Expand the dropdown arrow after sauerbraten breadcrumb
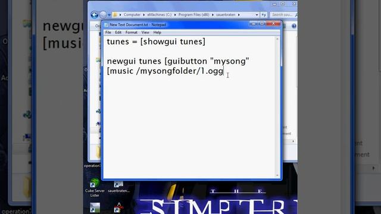Viewport: 381px width, 214px height. [x=239, y=15]
